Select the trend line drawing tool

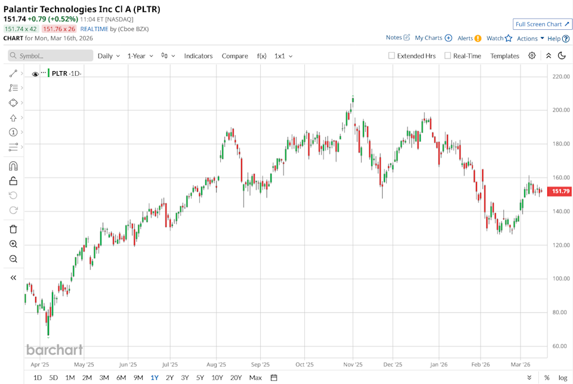[13, 73]
